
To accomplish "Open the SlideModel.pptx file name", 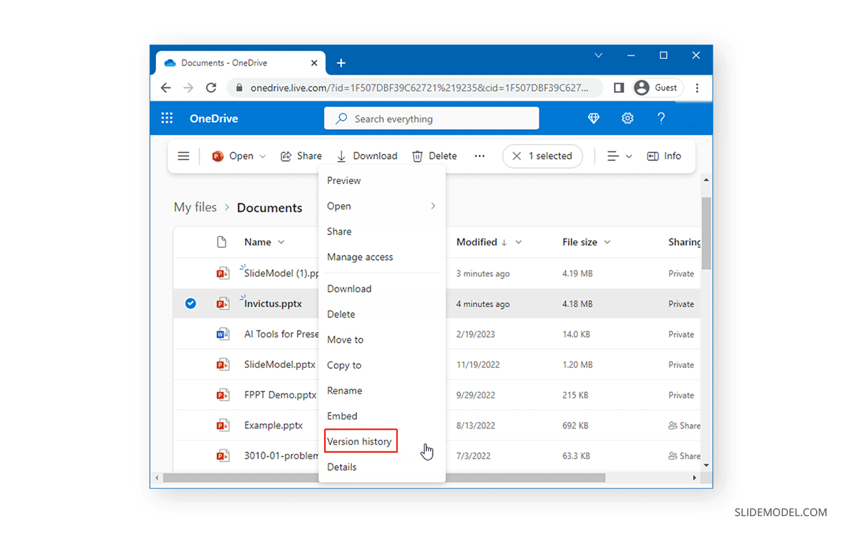I will pos(279,364).
